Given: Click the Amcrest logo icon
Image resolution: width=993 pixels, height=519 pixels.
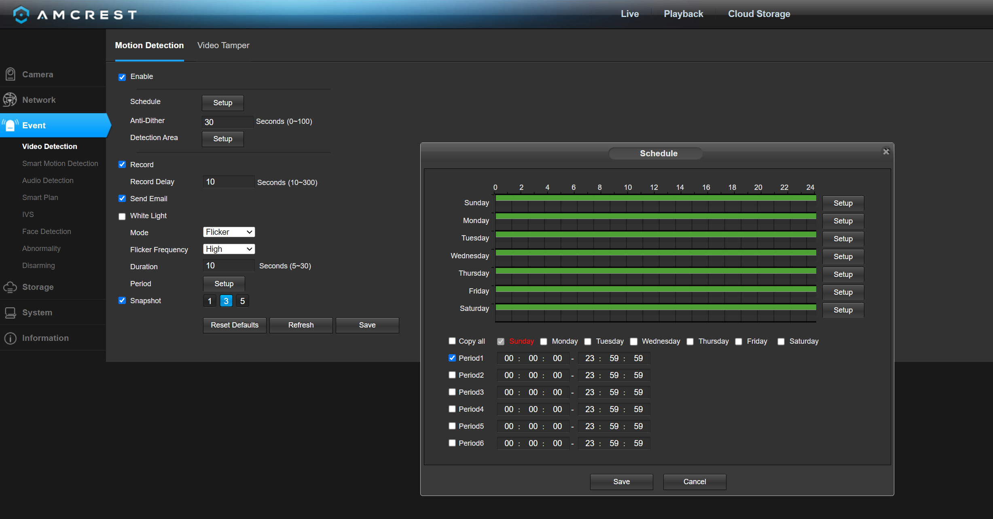Looking at the screenshot, I should pyautogui.click(x=21, y=15).
